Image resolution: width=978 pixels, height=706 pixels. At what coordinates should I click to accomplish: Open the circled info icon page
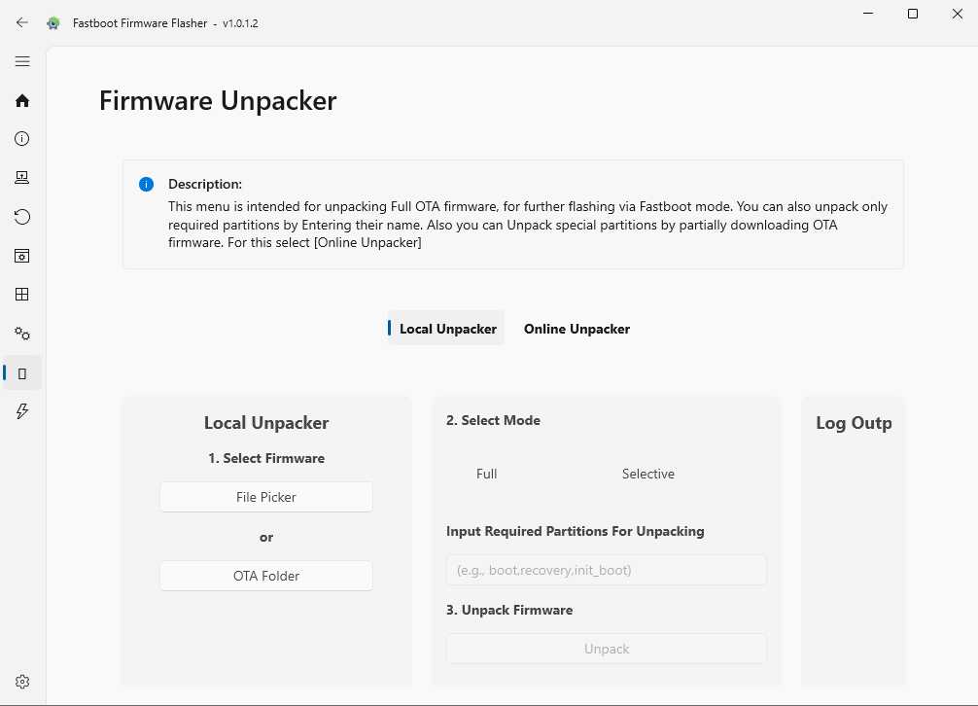point(22,139)
